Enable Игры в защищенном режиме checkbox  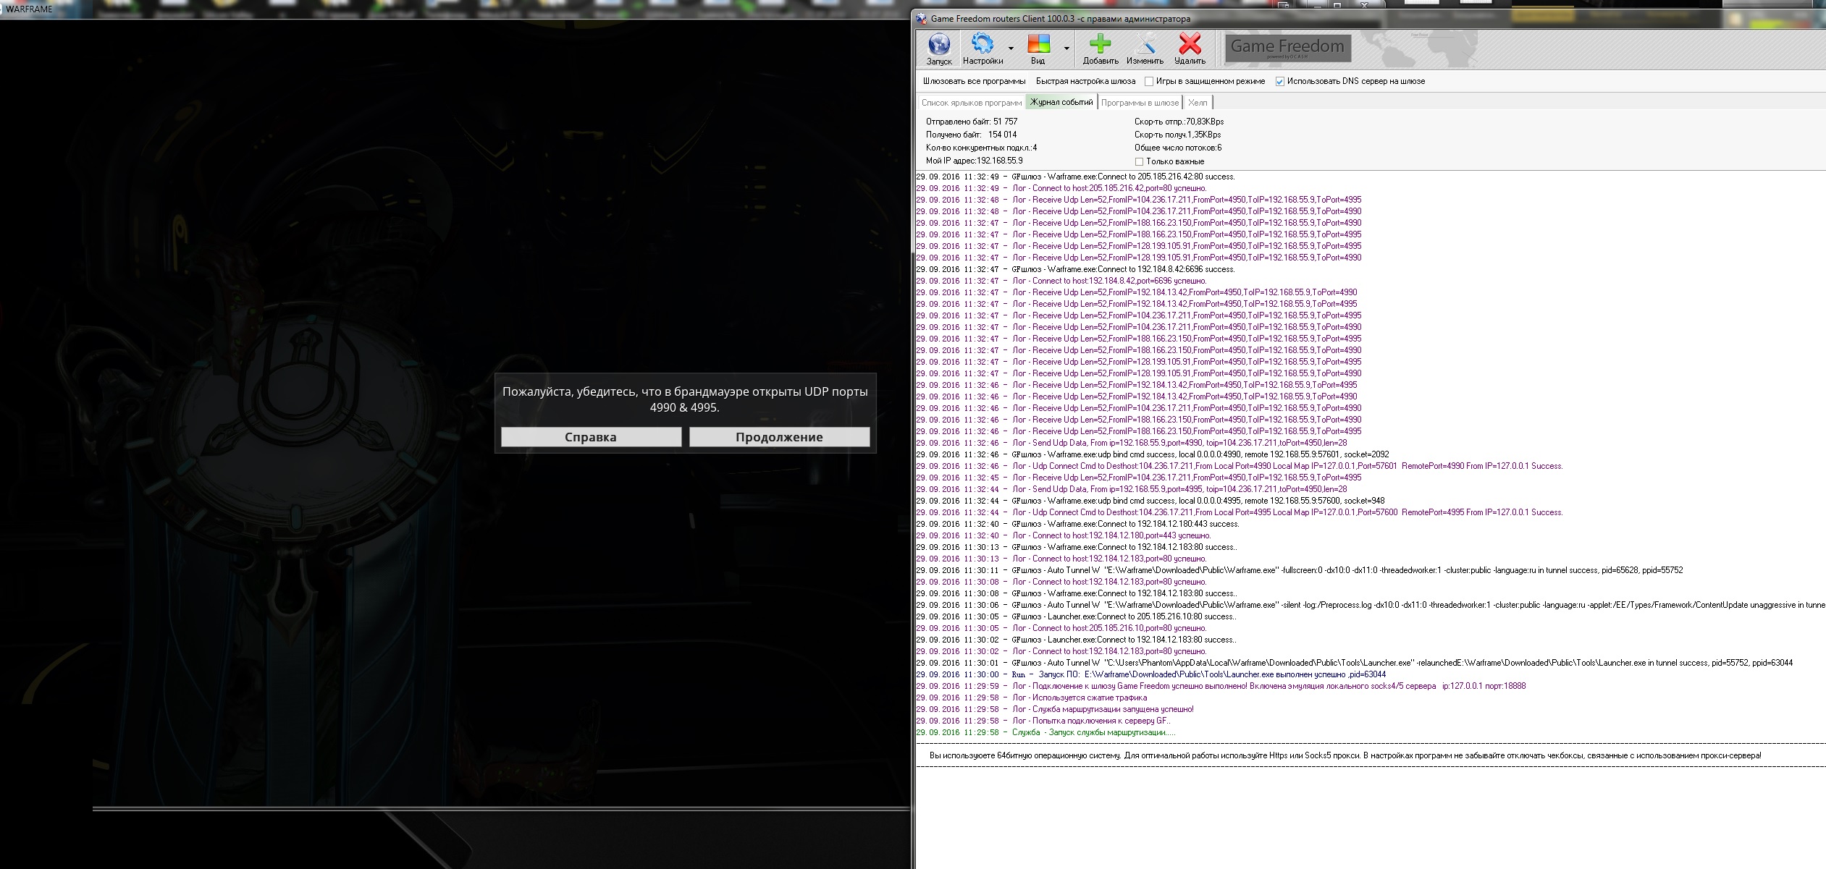1149,82
